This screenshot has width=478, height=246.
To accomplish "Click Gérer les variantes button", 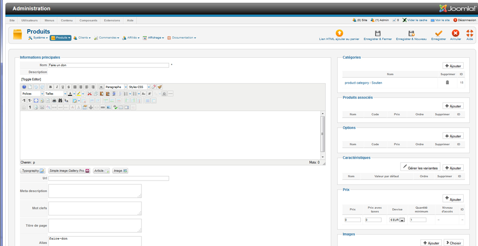I will point(420,167).
